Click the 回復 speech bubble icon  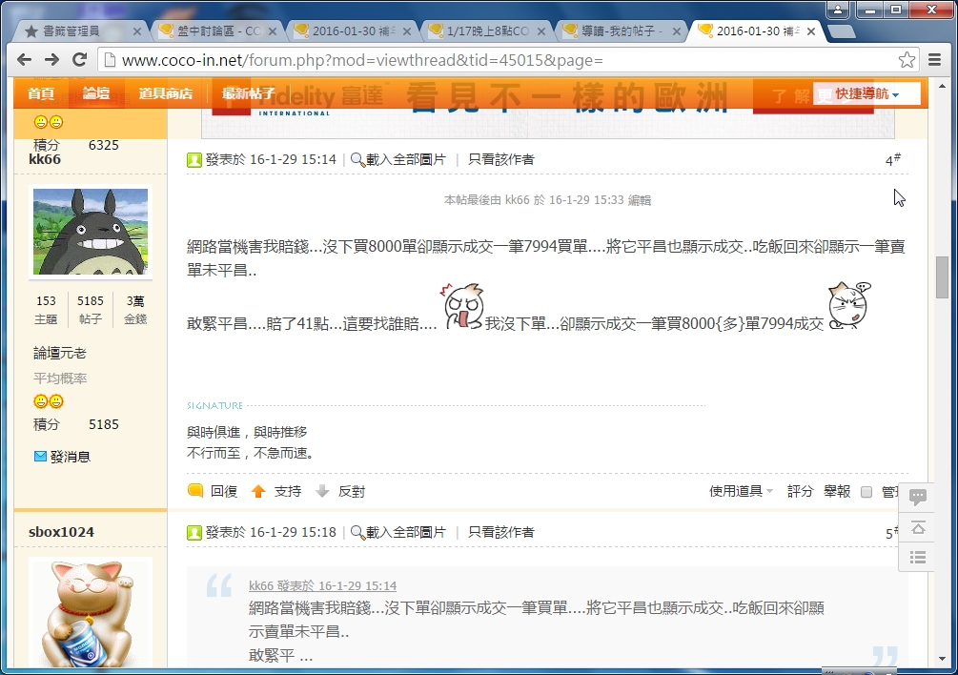194,491
